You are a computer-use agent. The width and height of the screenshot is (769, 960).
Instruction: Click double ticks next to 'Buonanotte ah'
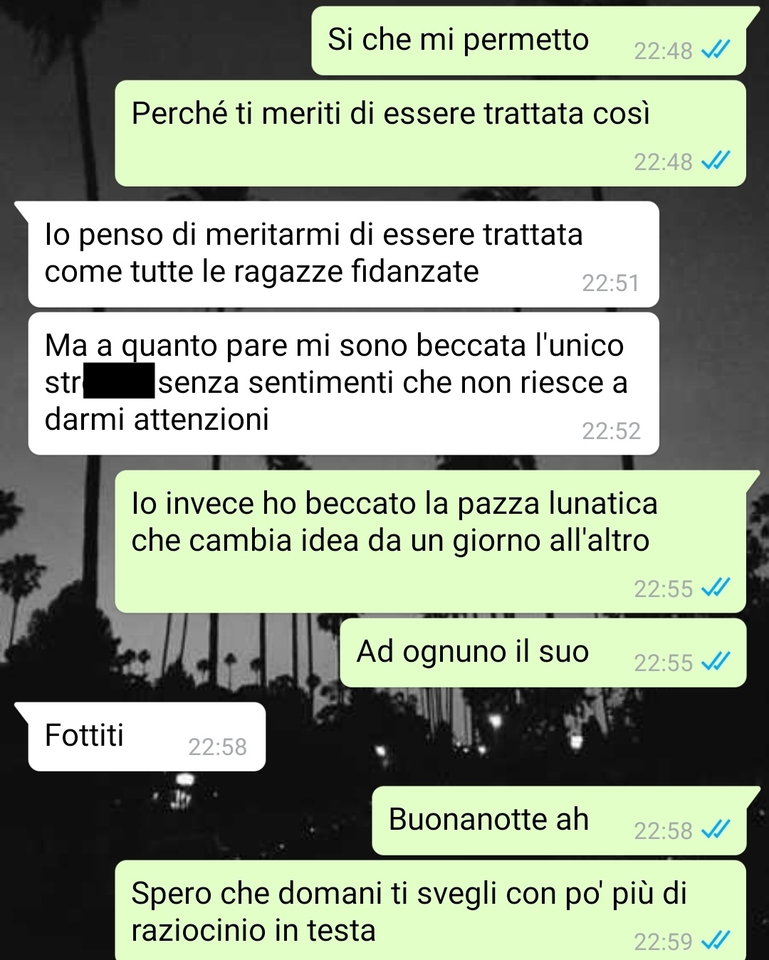pos(716,830)
